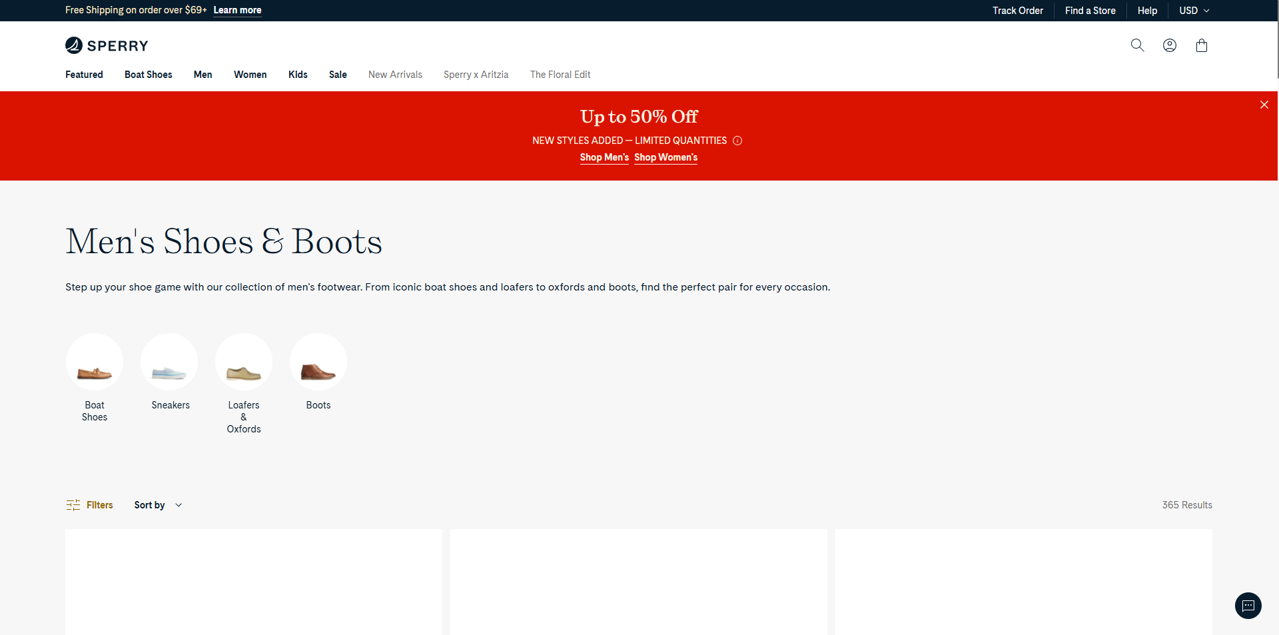View the shopping bag icon
The image size is (1279, 635).
pos(1202,45)
